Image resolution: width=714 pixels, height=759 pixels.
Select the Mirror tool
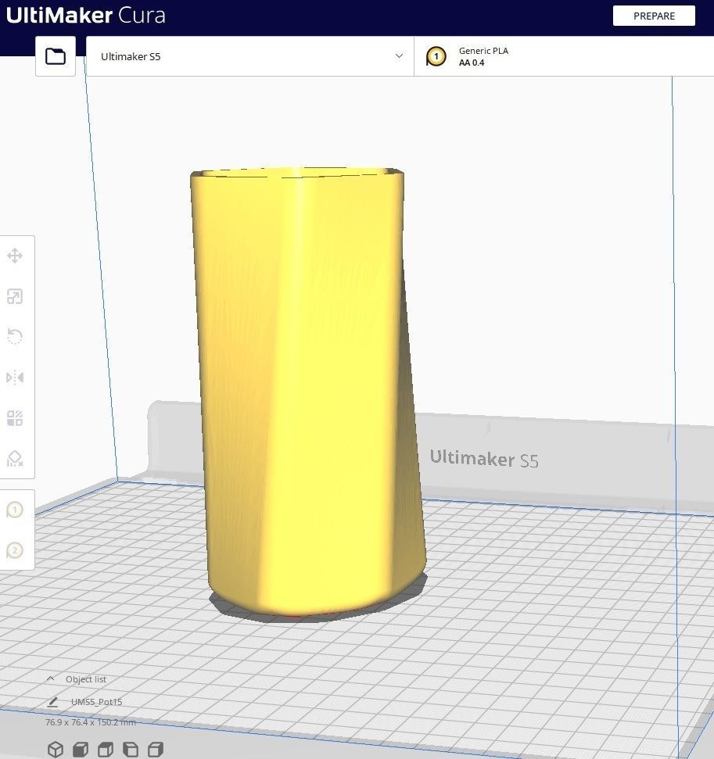click(x=15, y=377)
